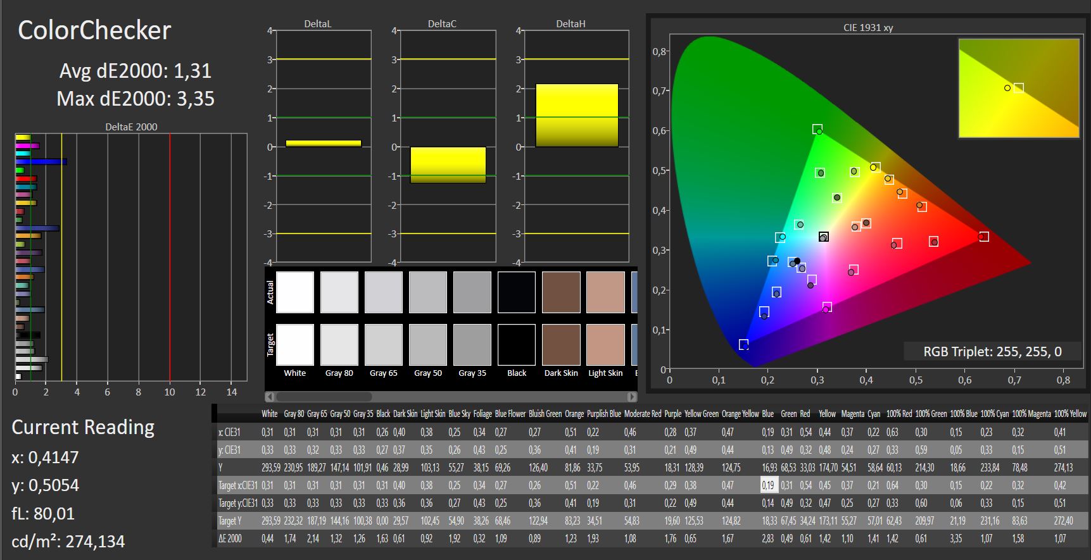Image resolution: width=1091 pixels, height=560 pixels.
Task: Click the Orange column header
Action: [x=574, y=414]
